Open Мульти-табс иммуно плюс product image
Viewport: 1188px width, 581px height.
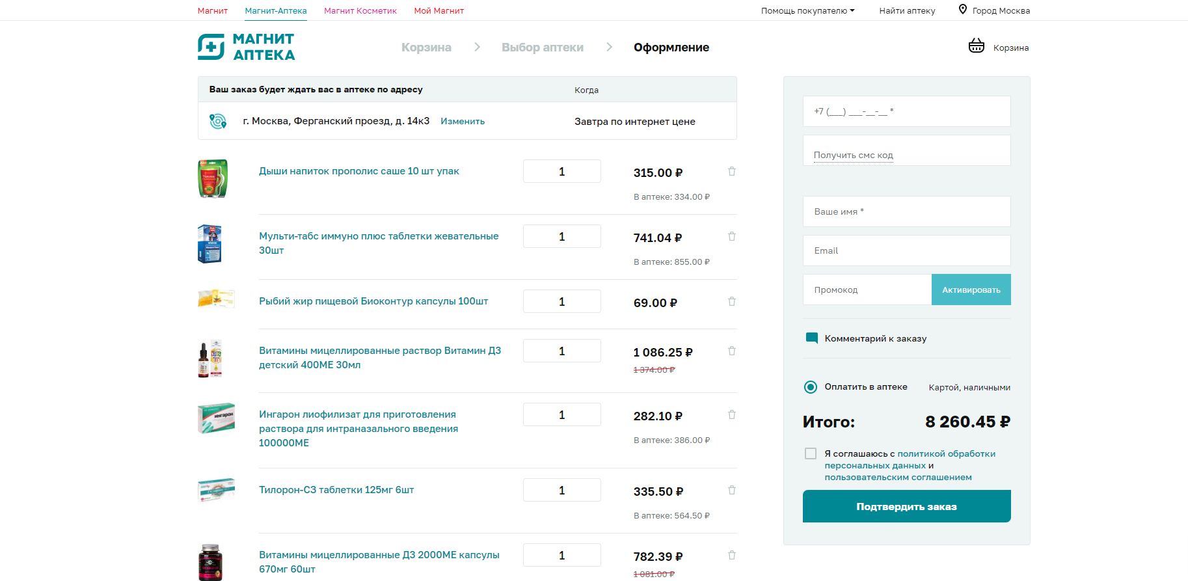(x=209, y=244)
